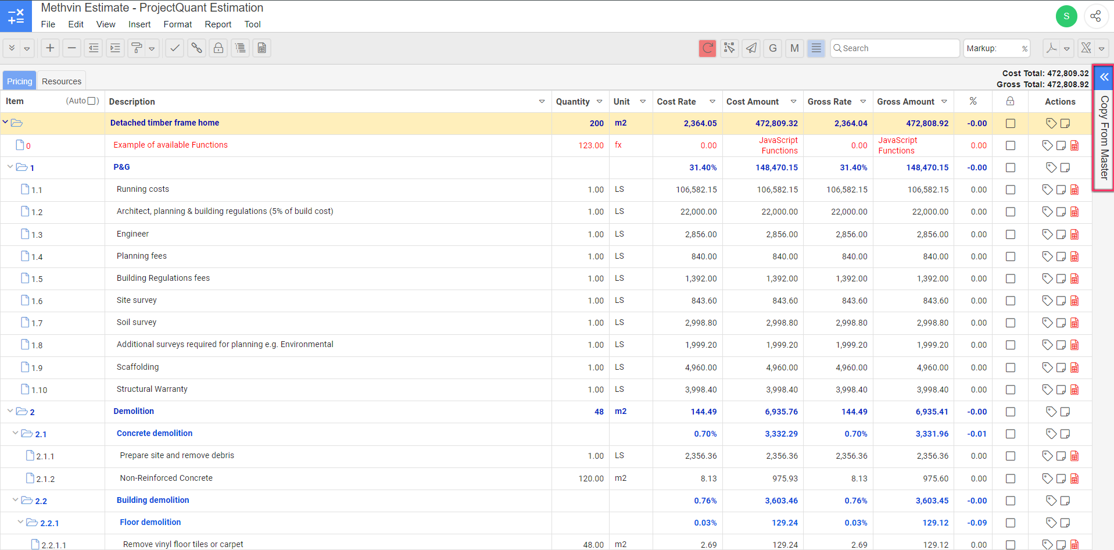Click the paper plane send icon
The image size is (1114, 550).
point(751,48)
